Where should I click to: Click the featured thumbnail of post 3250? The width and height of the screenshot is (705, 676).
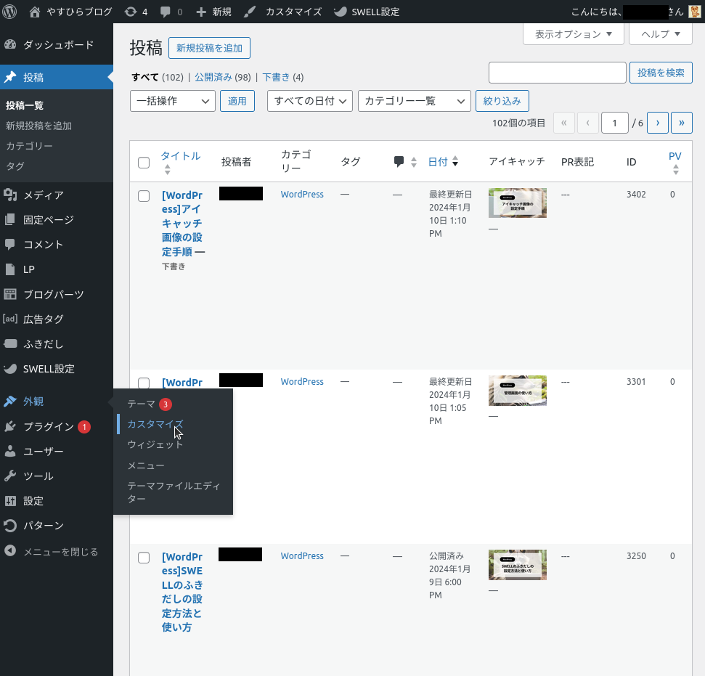click(x=518, y=564)
